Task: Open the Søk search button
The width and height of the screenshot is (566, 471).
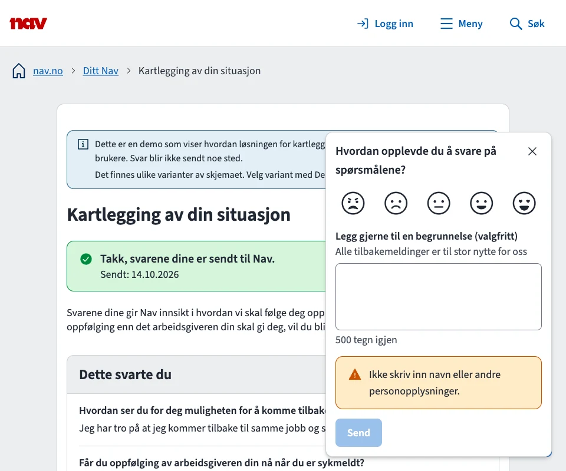Action: (x=527, y=24)
